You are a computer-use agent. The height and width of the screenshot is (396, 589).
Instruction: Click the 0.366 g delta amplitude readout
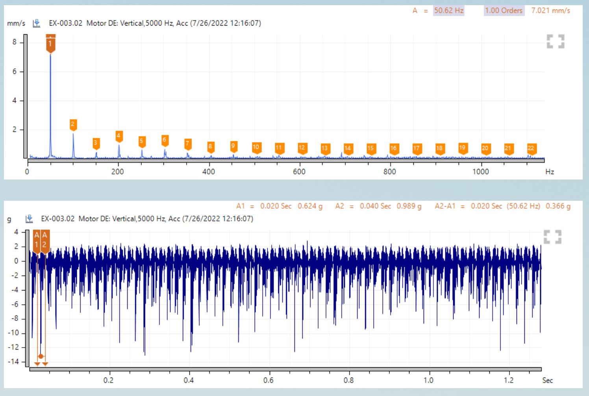tap(558, 206)
